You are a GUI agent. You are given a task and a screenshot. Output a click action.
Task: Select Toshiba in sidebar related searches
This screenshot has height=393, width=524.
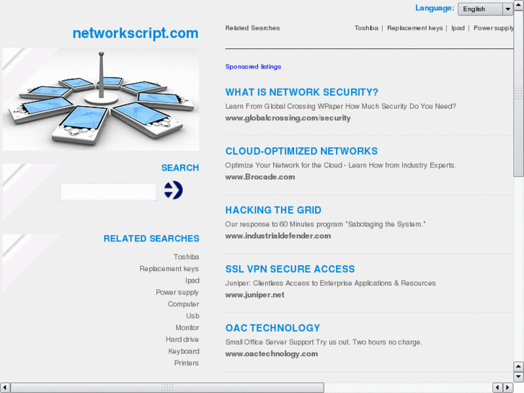[x=186, y=257]
